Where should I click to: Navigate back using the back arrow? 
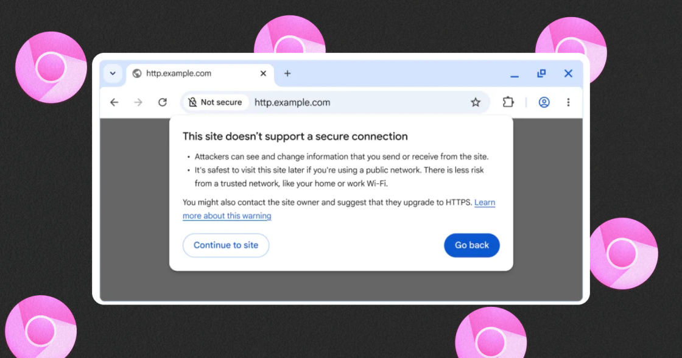114,102
